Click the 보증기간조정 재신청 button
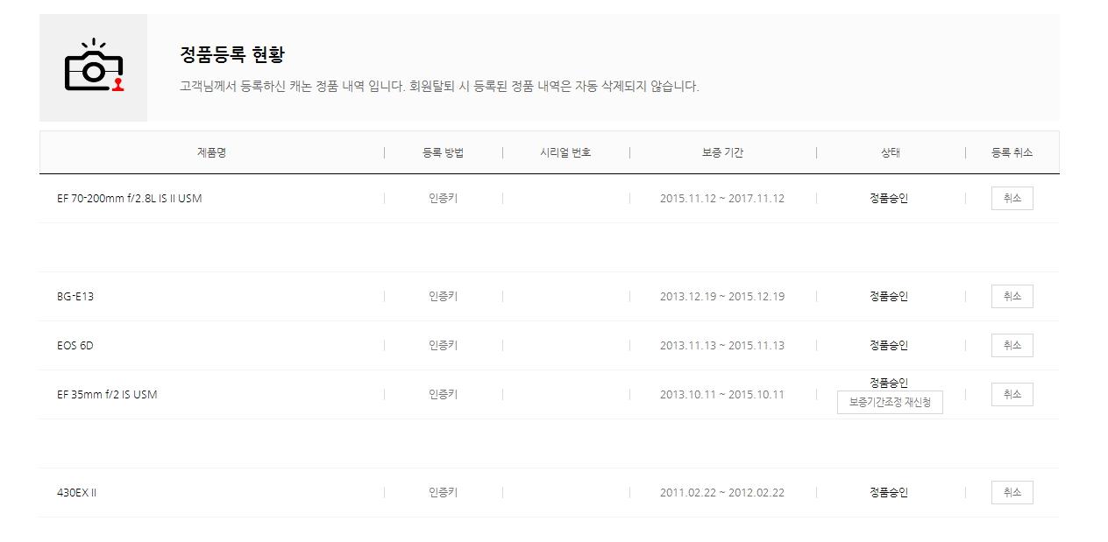The height and width of the screenshot is (542, 1108). (890, 403)
